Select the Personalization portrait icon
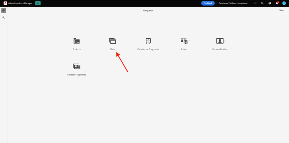This screenshot has width=289, height=143. pos(220,41)
